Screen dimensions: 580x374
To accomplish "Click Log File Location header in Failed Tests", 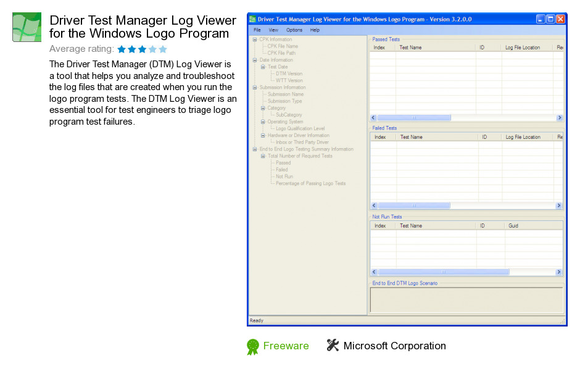I will click(528, 137).
